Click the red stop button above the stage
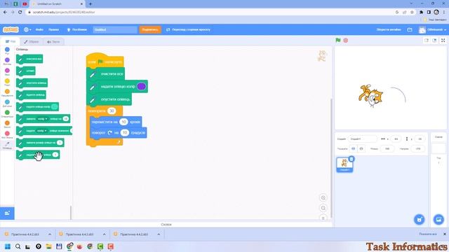This screenshot has width=449, height=252. (346, 41)
